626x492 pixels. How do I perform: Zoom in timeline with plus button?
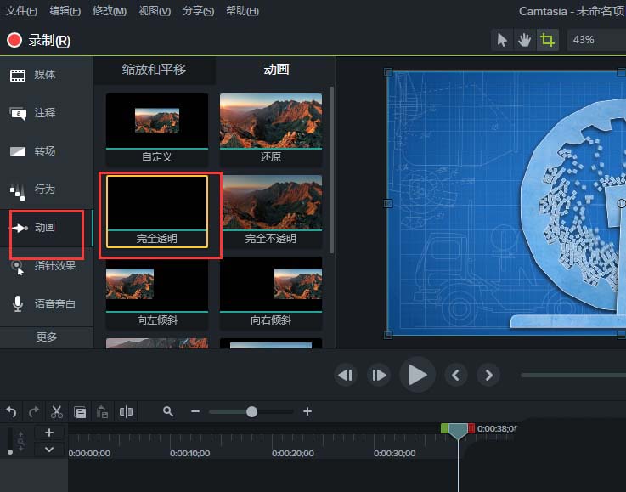tap(307, 411)
